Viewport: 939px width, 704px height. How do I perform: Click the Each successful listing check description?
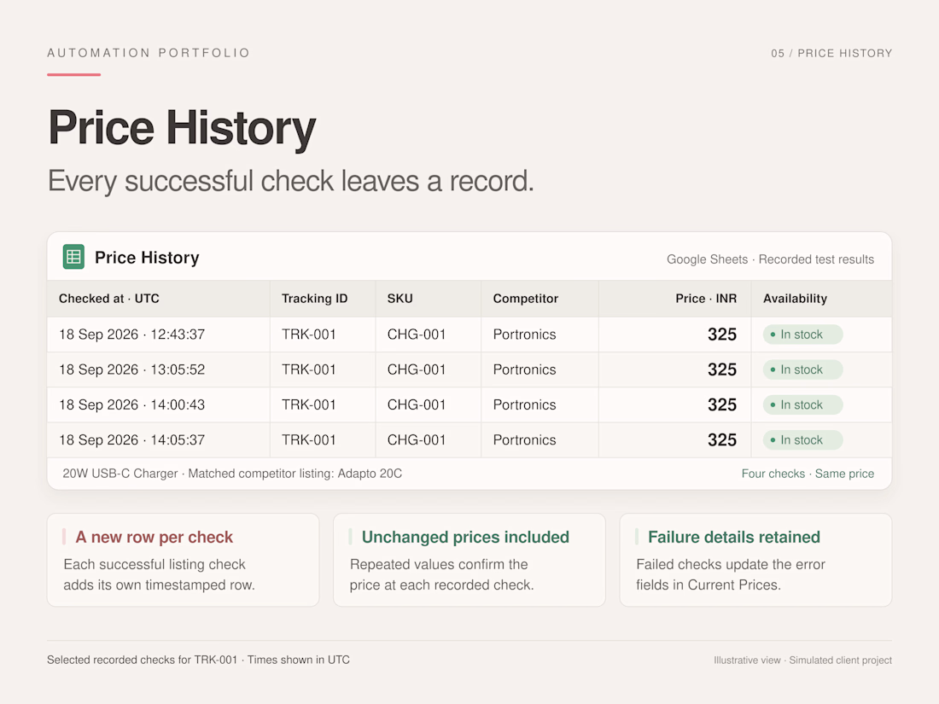click(159, 574)
